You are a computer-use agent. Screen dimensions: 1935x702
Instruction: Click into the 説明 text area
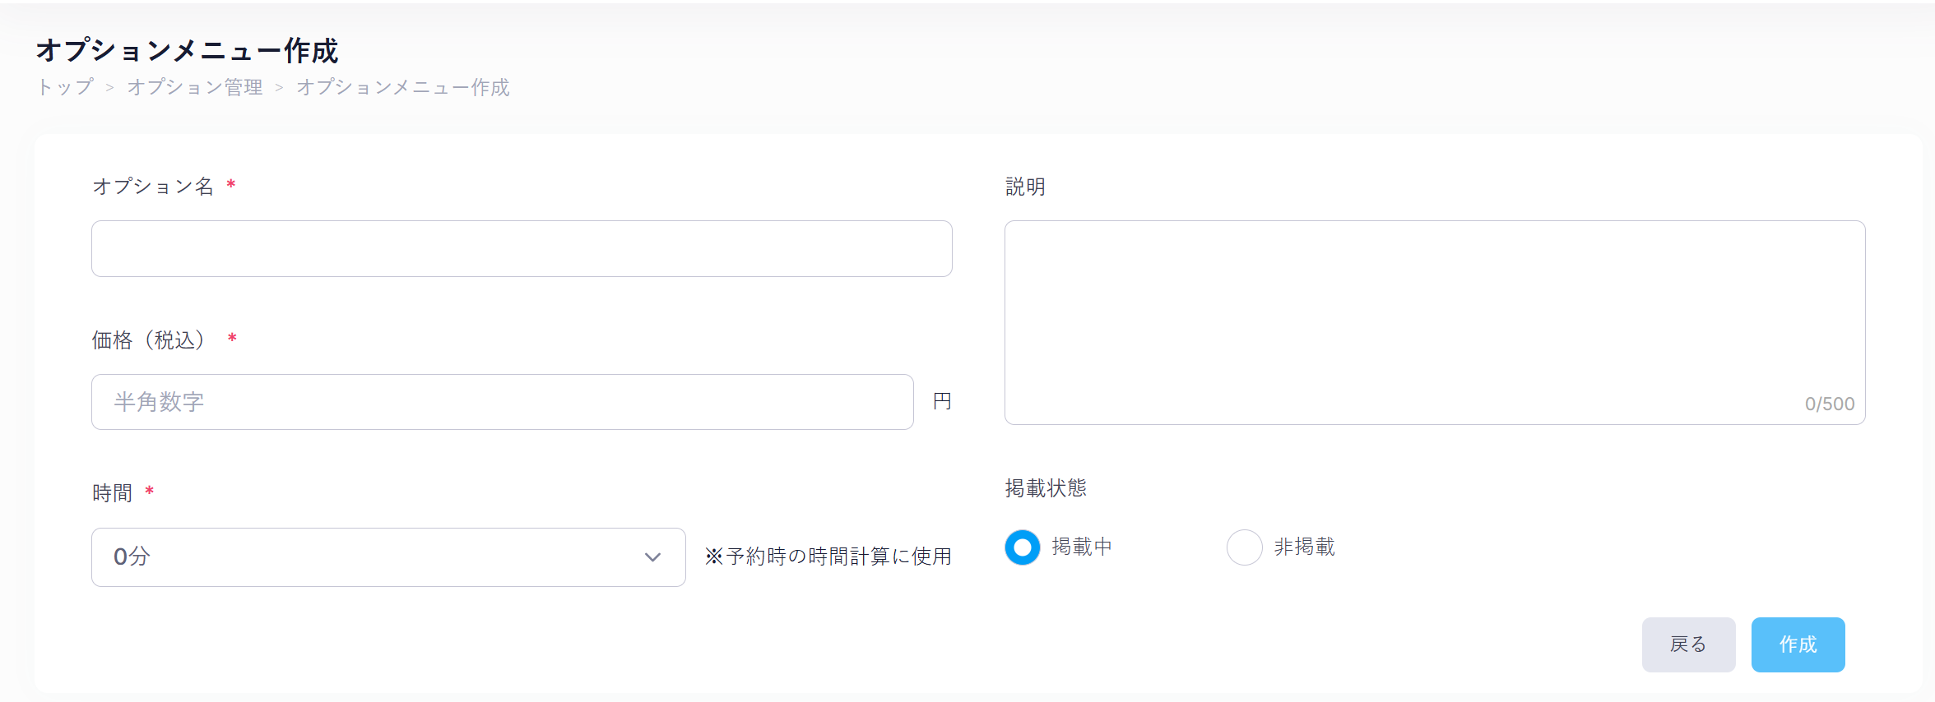point(1434,312)
